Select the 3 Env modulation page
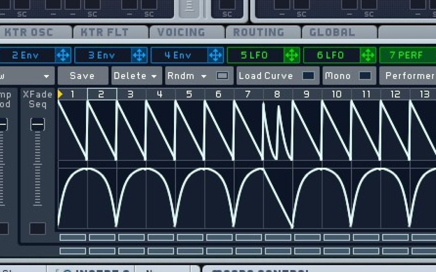Image resolution: width=436 pixels, height=272 pixels. tap(102, 55)
